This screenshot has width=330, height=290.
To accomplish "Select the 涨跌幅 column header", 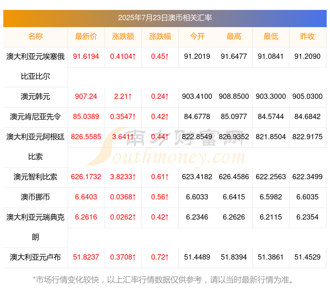I will [160, 36].
